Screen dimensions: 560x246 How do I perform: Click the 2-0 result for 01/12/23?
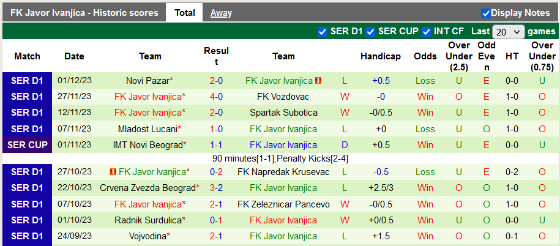click(x=216, y=80)
